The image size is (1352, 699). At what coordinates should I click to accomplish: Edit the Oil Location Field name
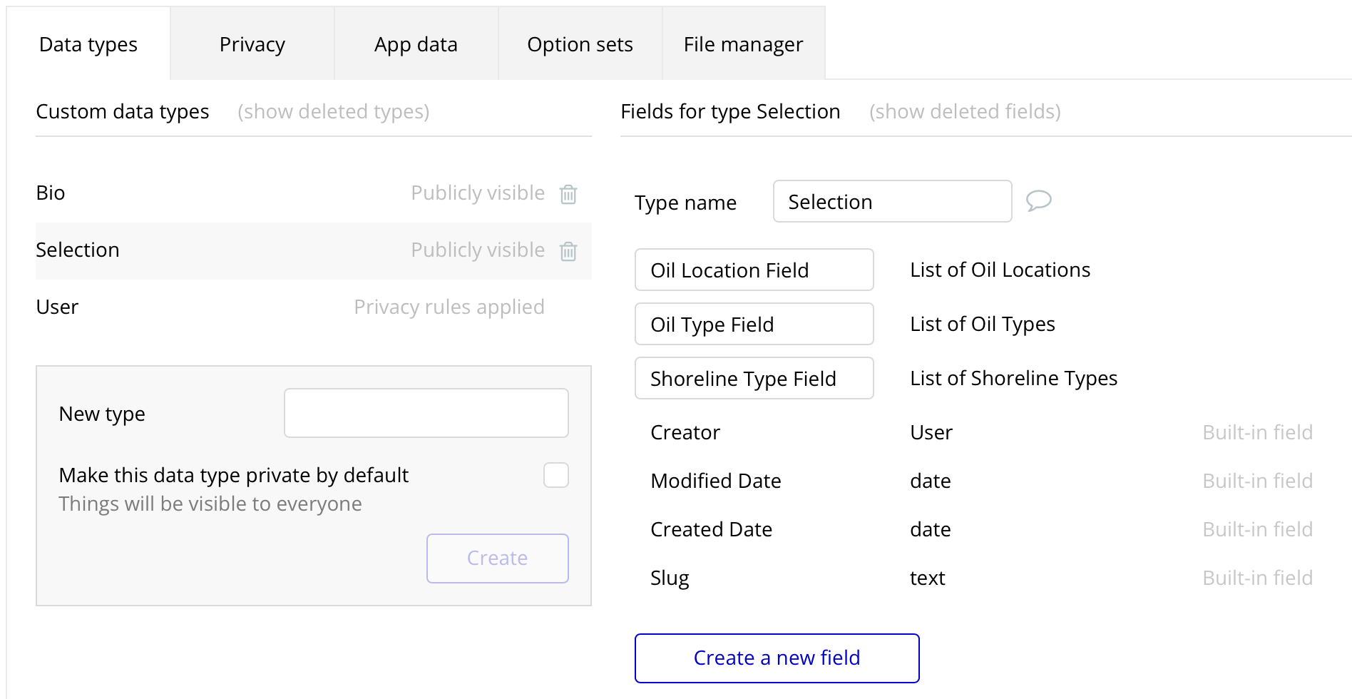754,270
